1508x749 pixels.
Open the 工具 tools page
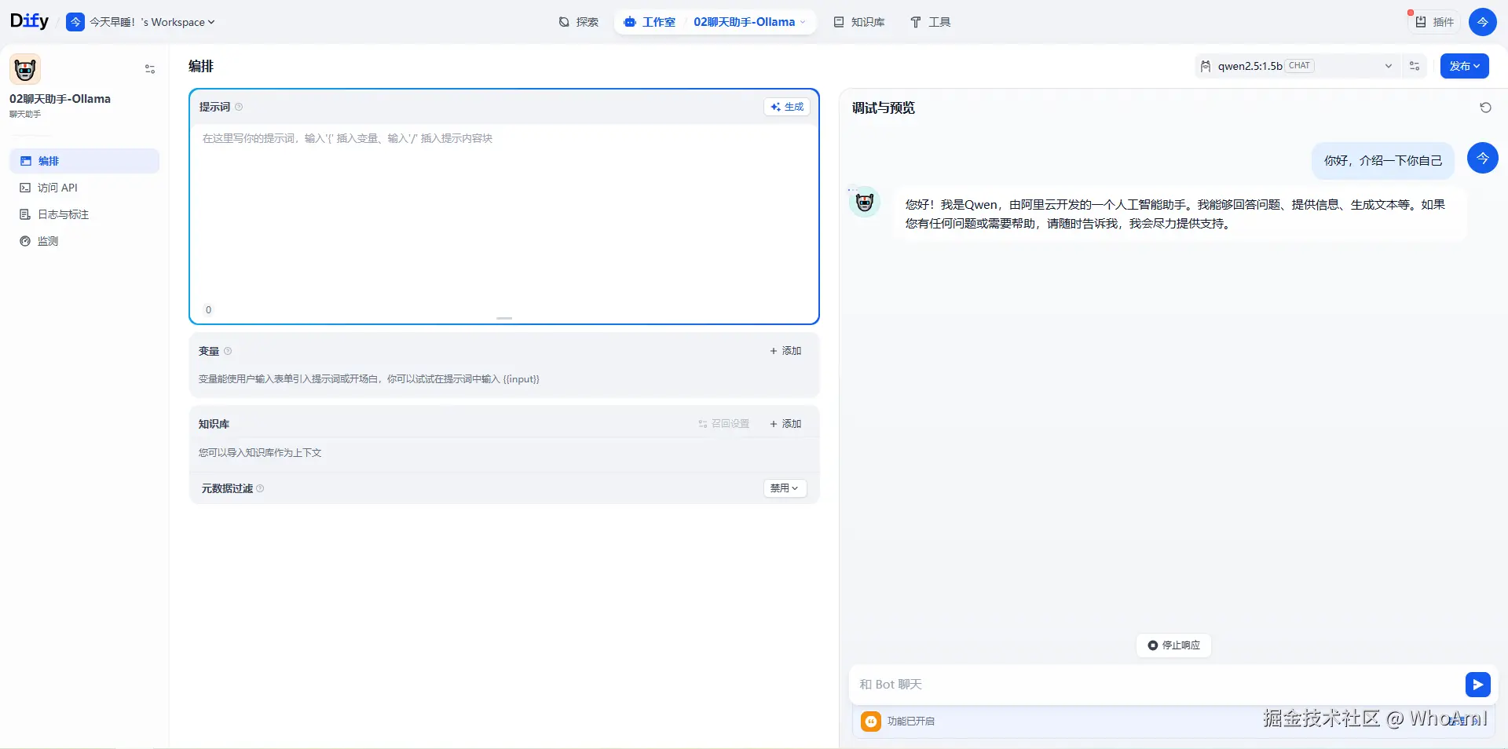(x=930, y=22)
